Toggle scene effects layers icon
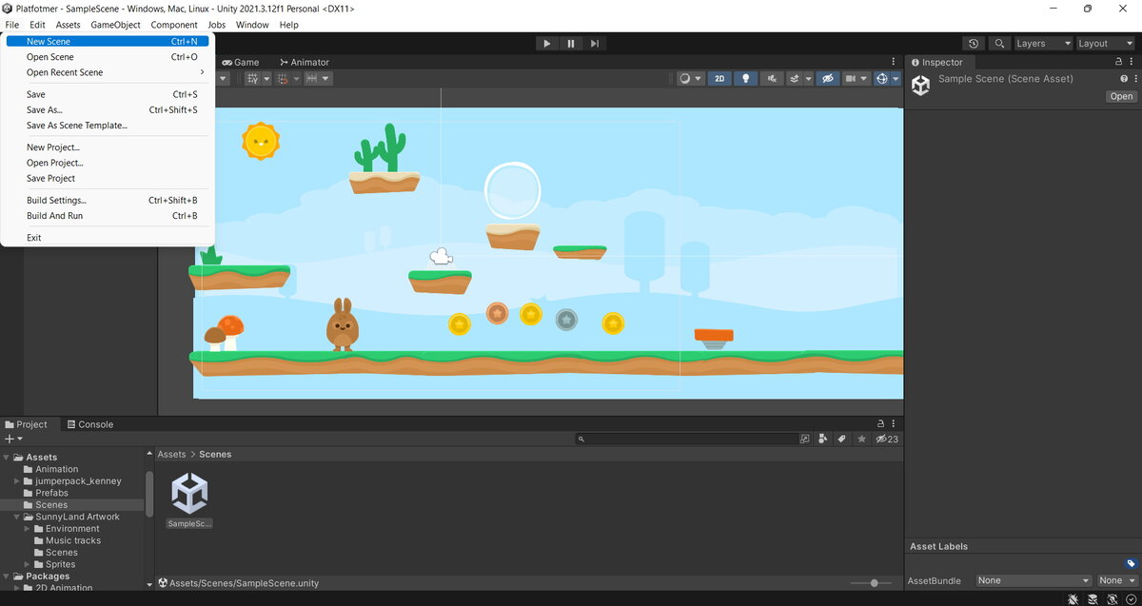The image size is (1142, 606). (795, 79)
